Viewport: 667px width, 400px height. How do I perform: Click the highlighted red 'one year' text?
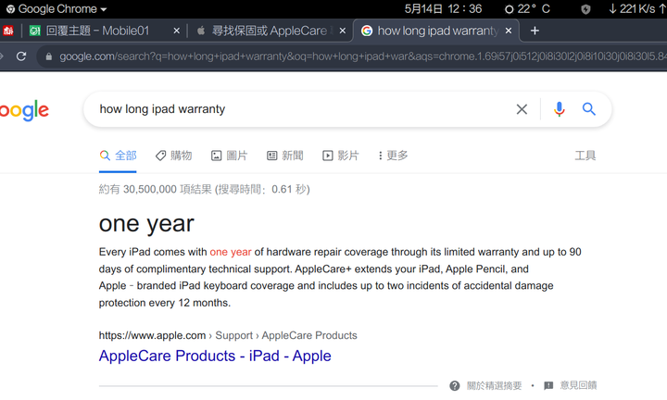pyautogui.click(x=231, y=252)
